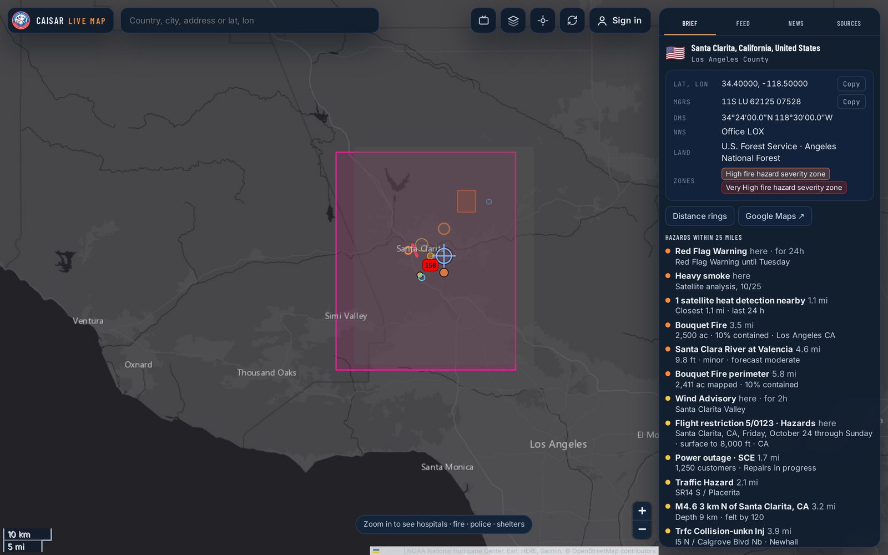
Task: Refresh the map data
Action: [572, 21]
